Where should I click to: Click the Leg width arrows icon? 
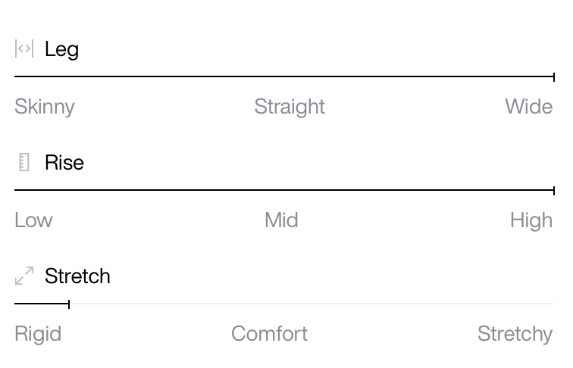24,48
